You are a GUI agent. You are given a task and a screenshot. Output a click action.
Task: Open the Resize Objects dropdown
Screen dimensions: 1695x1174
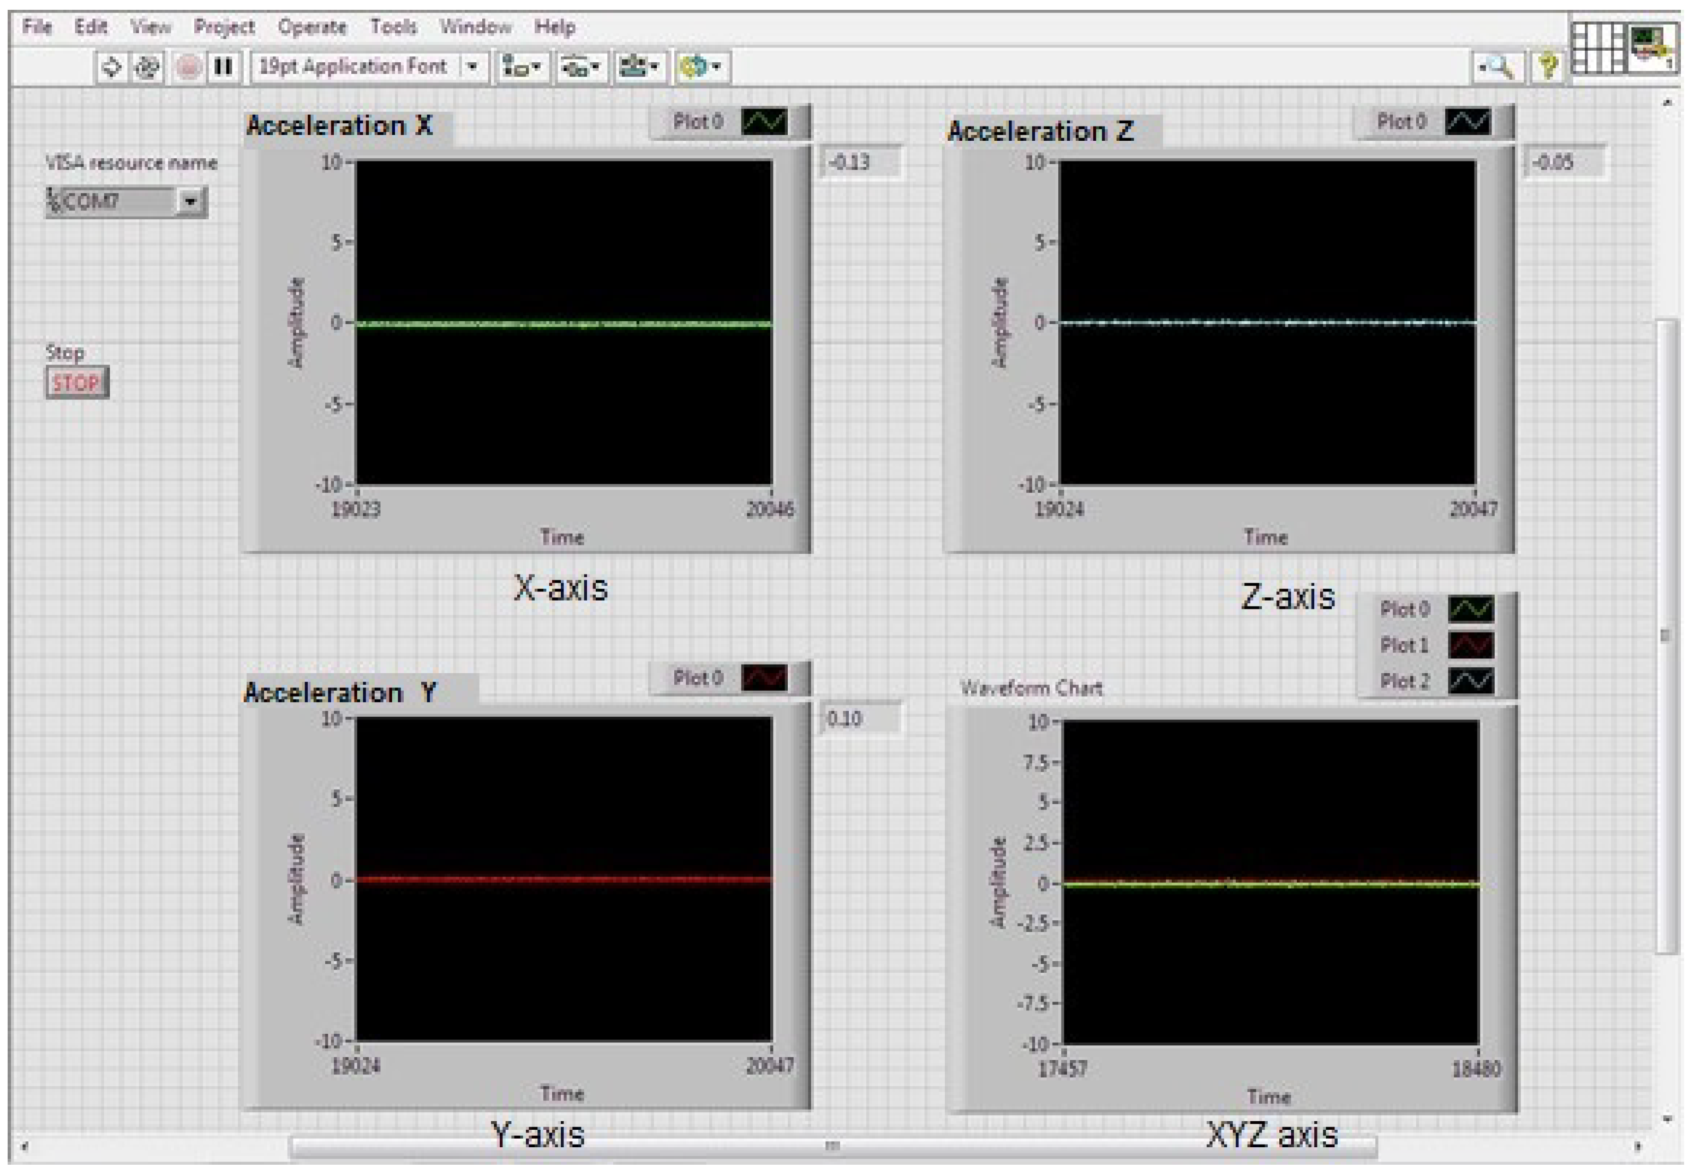pos(639,68)
